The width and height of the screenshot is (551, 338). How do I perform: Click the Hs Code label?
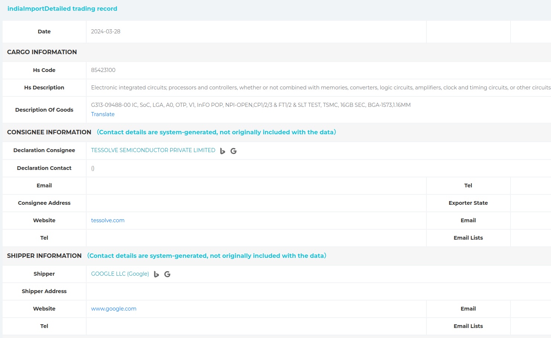44,70
